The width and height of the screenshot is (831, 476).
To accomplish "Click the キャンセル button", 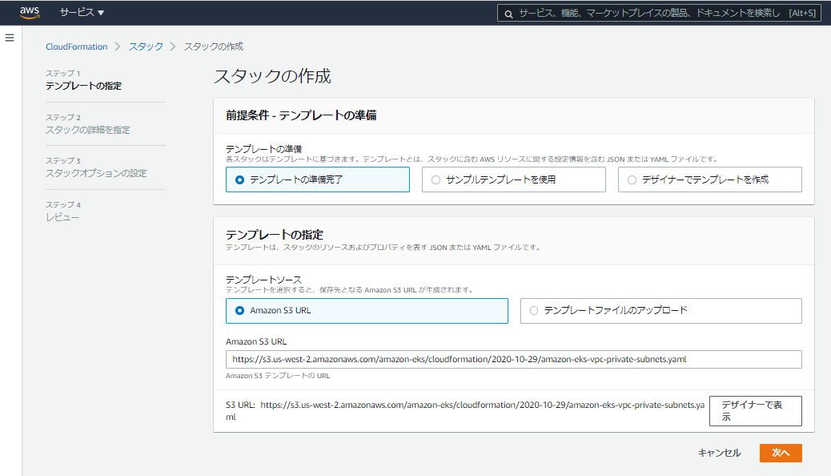I will click(719, 454).
